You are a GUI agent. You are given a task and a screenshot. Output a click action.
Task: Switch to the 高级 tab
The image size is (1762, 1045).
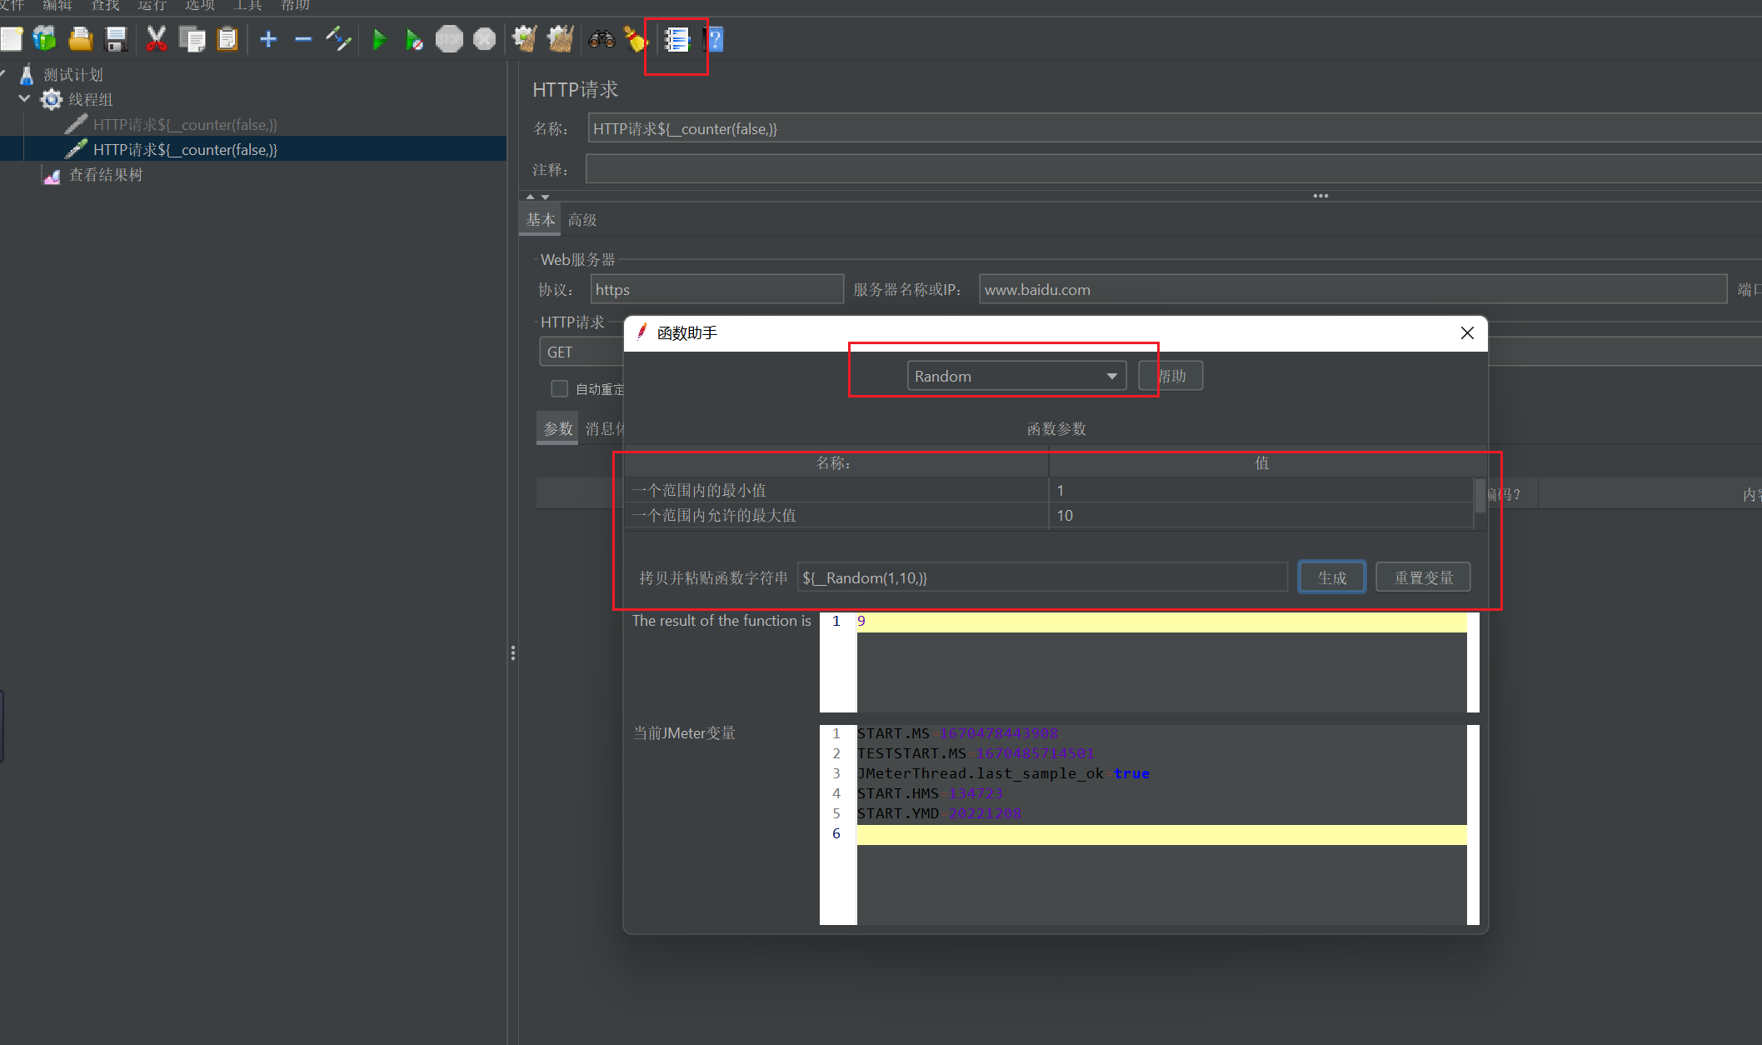click(582, 220)
